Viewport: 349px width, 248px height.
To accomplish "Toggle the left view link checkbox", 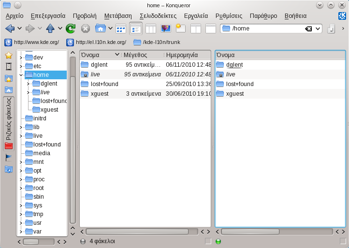I will (208, 241).
